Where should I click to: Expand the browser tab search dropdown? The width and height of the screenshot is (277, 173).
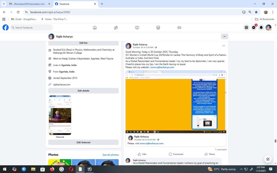tap(4, 4)
